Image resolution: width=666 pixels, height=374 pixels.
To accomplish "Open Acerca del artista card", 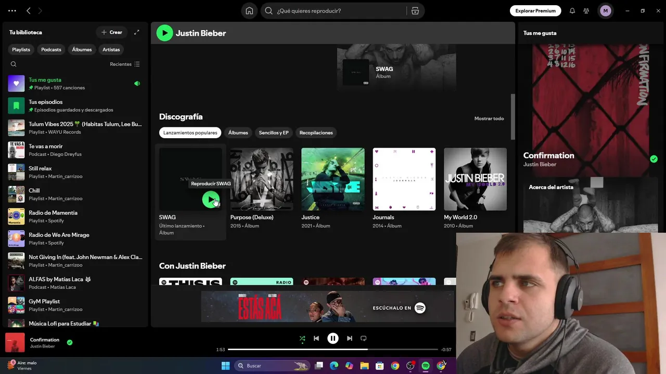I will [x=591, y=205].
